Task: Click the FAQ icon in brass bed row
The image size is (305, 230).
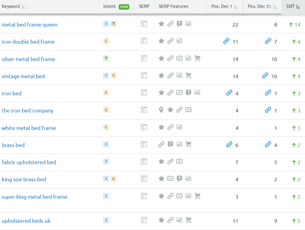Action: pos(170,144)
